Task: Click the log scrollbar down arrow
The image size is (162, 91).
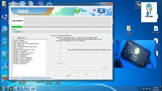Action: point(47,74)
